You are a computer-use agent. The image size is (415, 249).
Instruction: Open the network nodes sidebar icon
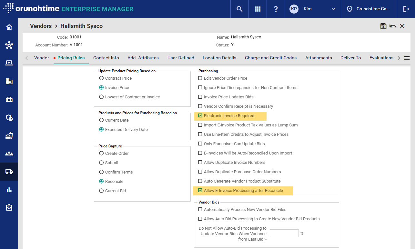9,45
